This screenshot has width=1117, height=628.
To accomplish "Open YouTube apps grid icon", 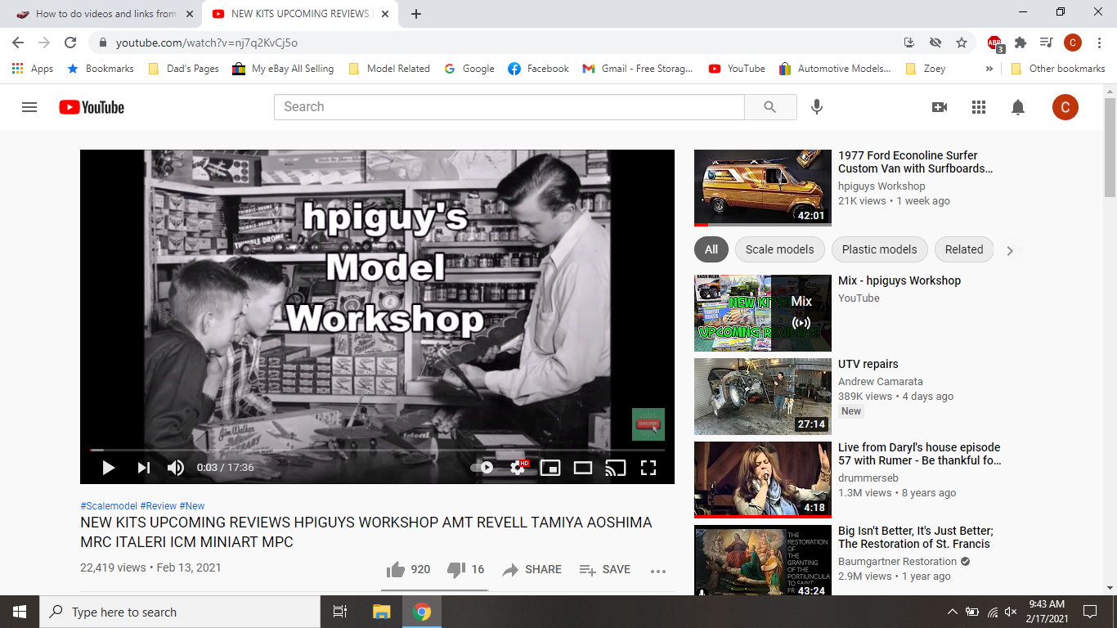I will click(x=979, y=107).
